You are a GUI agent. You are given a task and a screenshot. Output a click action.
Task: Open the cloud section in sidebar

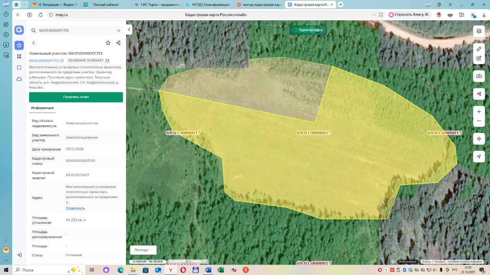[19, 79]
